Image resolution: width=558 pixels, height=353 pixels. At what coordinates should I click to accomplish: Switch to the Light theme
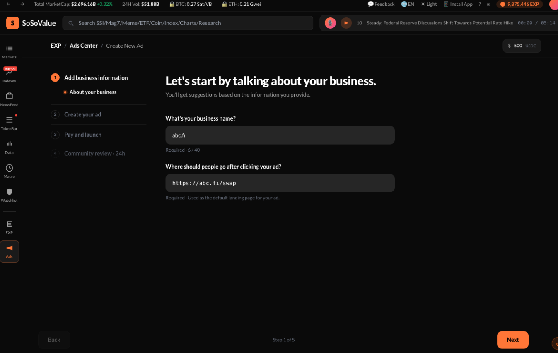point(429,4)
